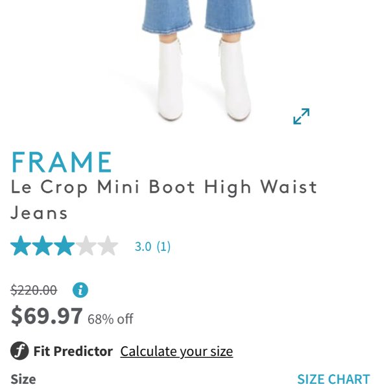
Task: View the 3.0 rating score
Action: pos(143,246)
